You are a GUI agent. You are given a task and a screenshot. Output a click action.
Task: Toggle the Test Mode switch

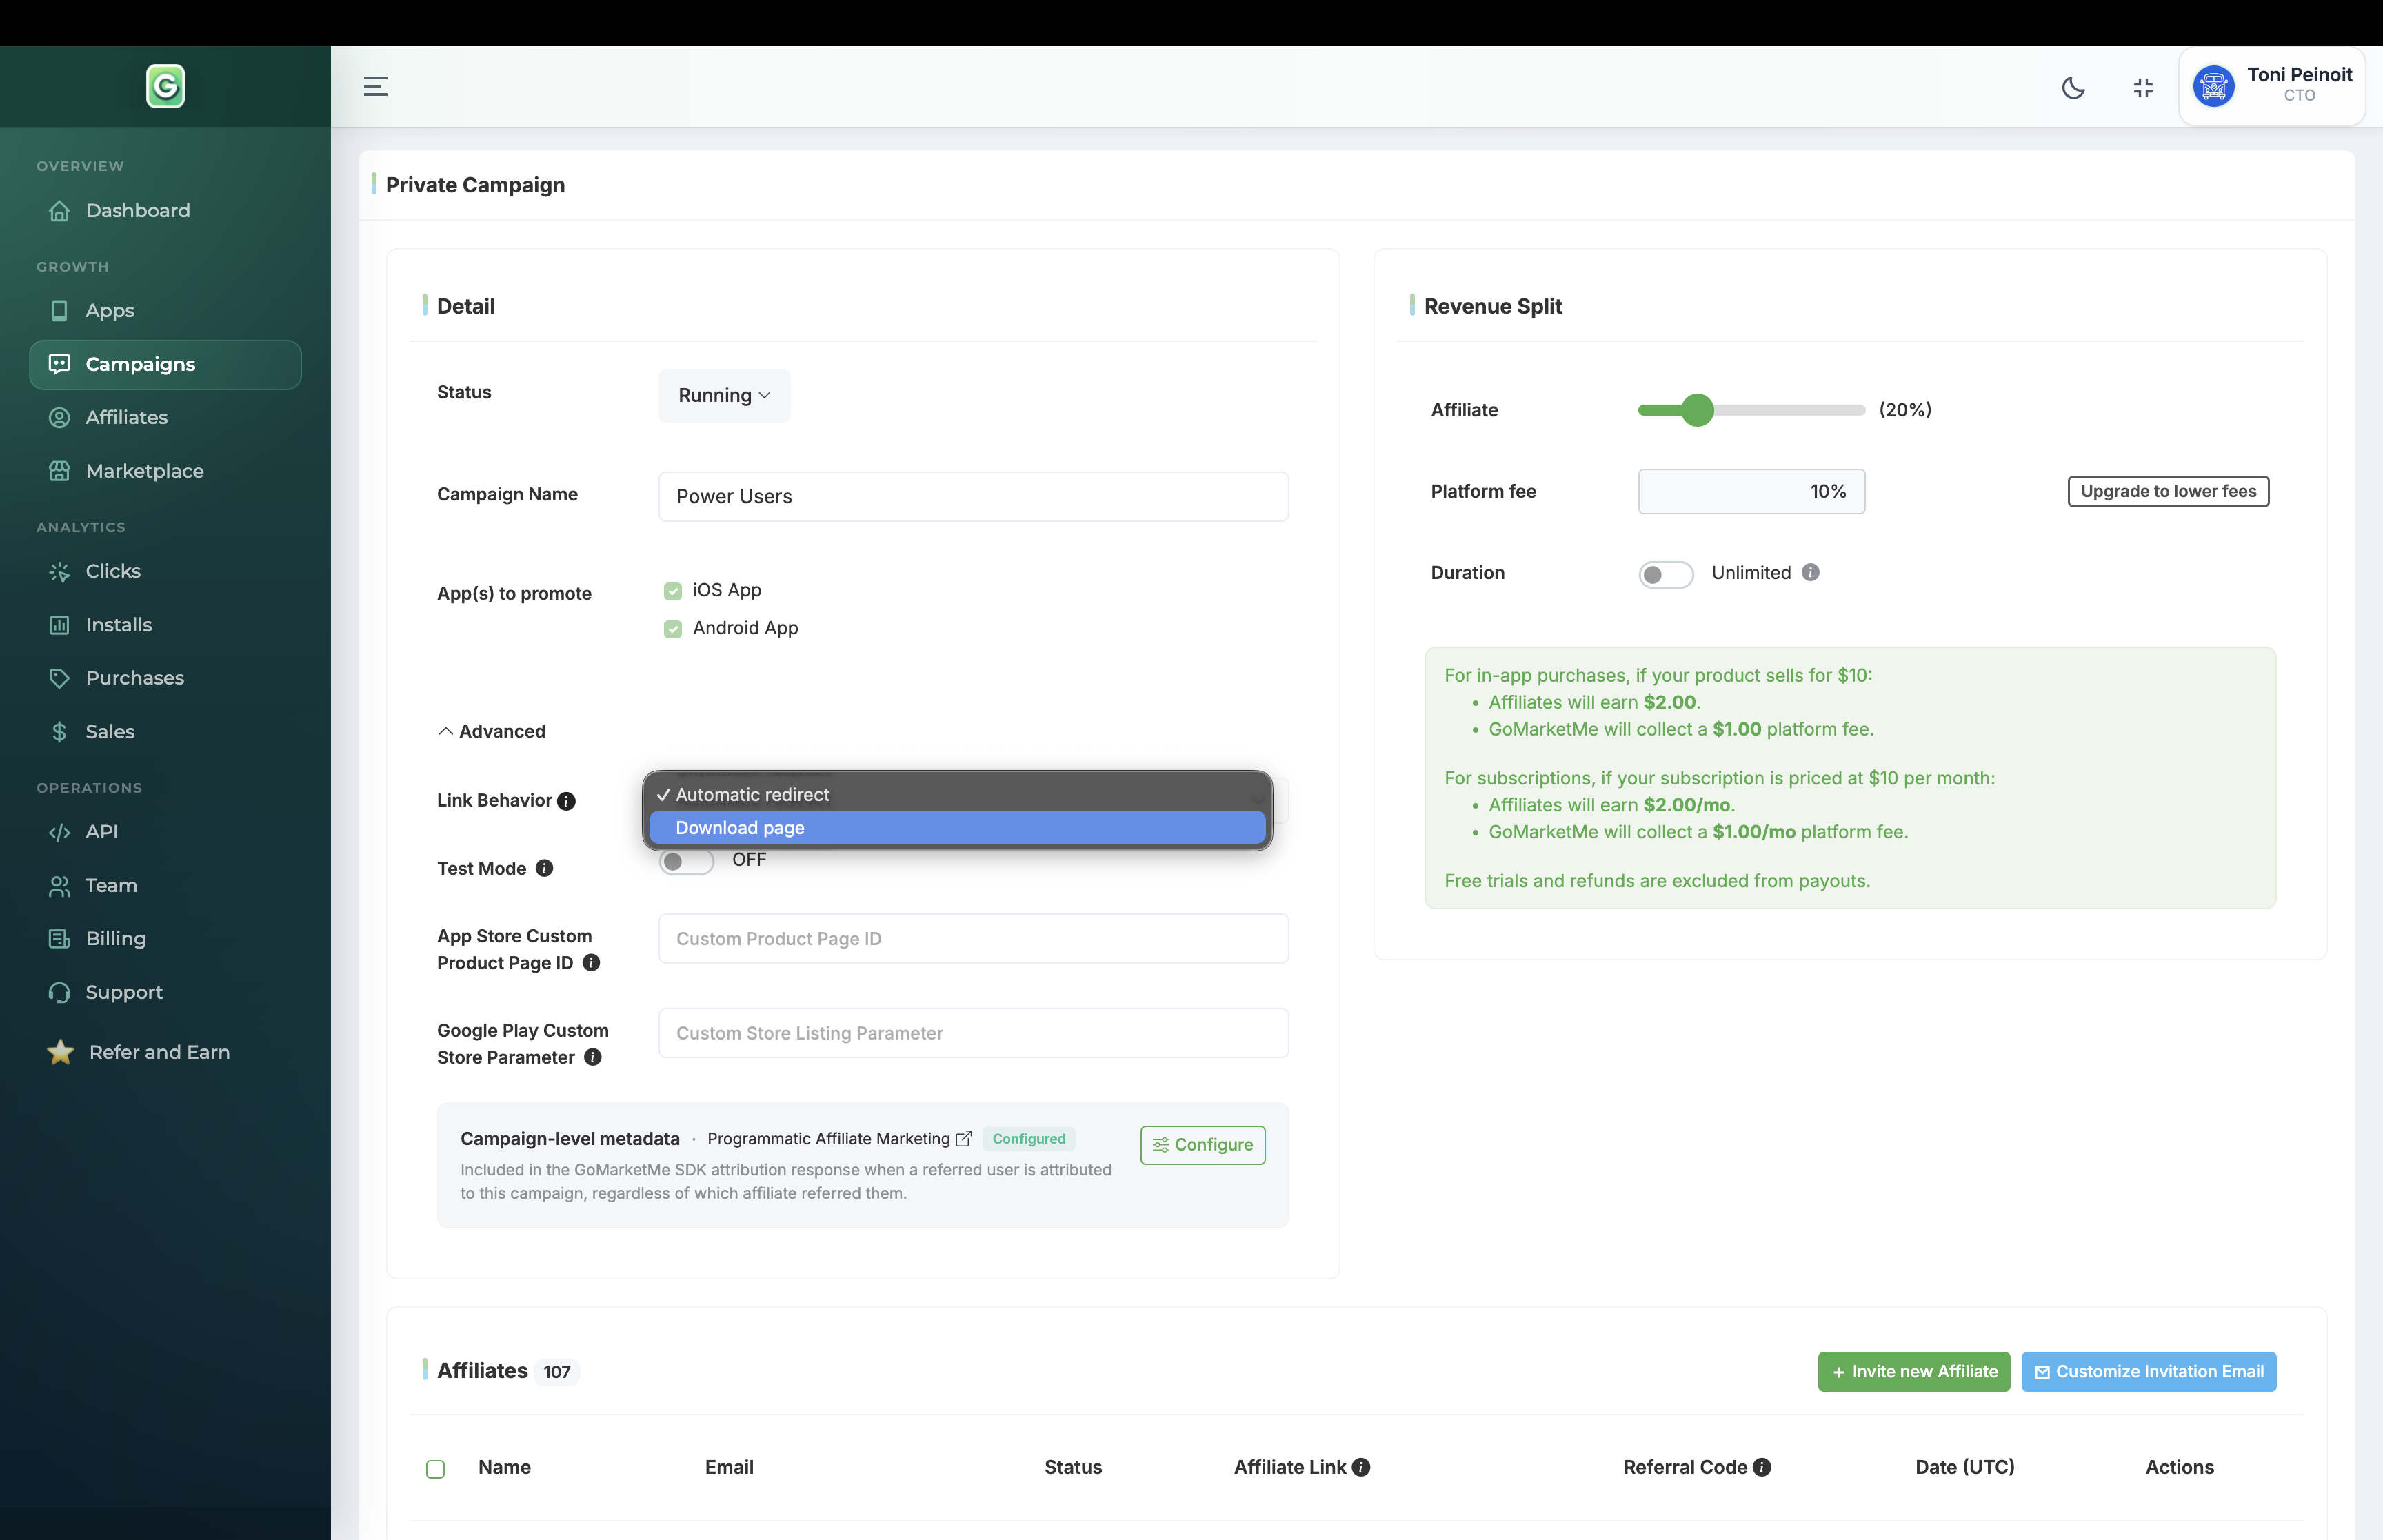[687, 862]
